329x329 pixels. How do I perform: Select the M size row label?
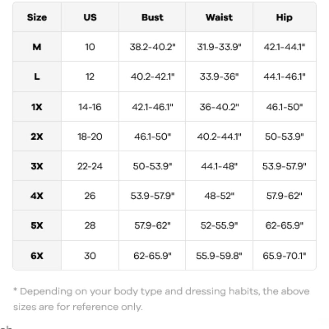[x=37, y=47]
